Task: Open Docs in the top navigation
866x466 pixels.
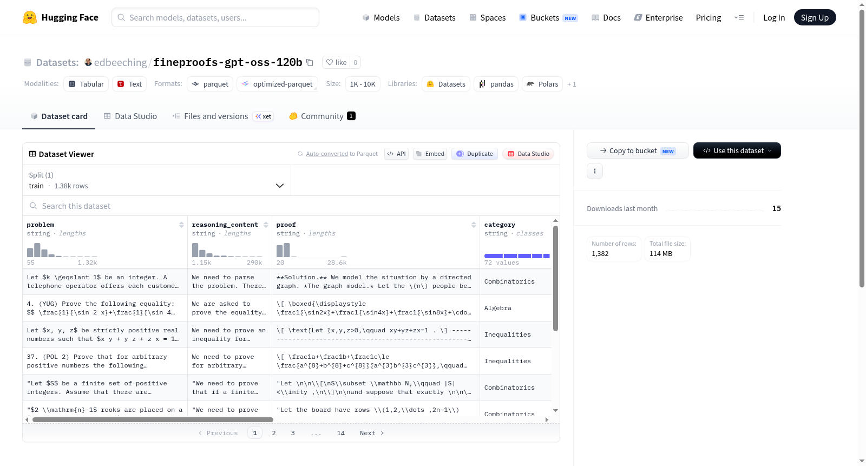Action: pos(606,17)
